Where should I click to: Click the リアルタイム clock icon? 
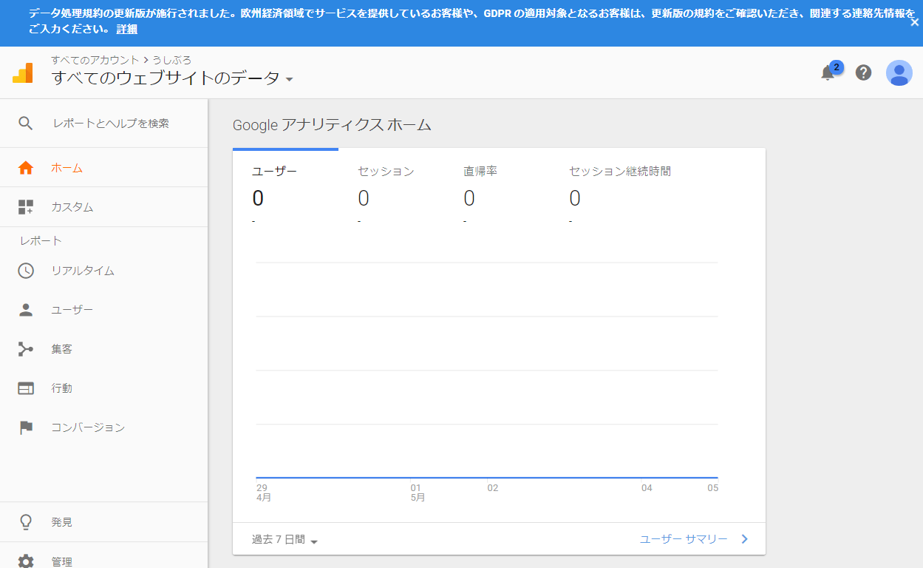(26, 271)
